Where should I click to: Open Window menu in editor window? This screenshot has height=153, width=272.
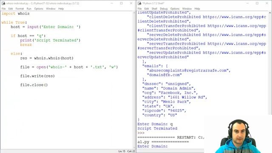[51, 8]
